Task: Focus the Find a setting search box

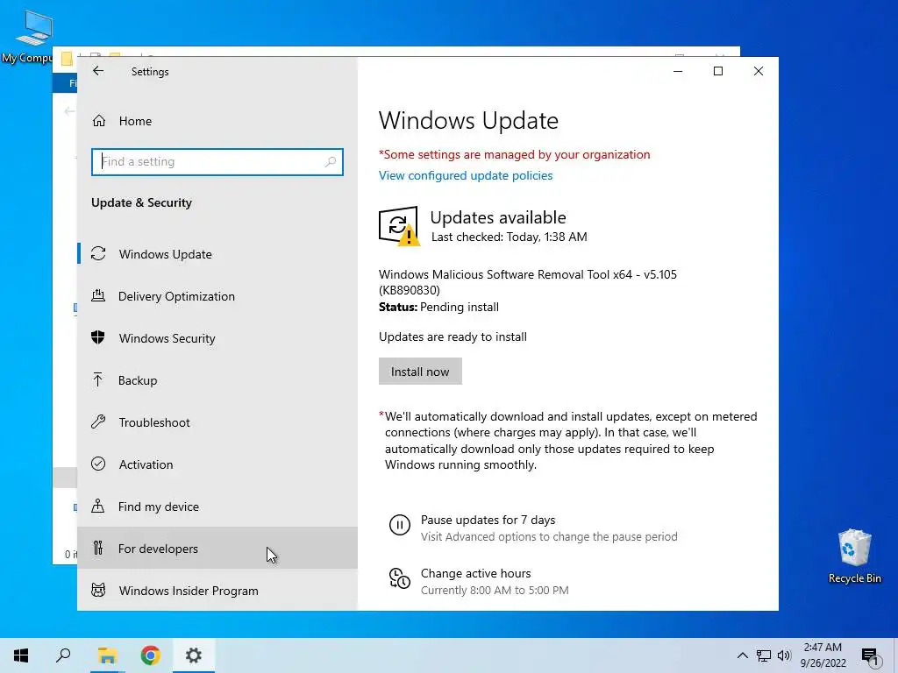Action: tap(217, 162)
